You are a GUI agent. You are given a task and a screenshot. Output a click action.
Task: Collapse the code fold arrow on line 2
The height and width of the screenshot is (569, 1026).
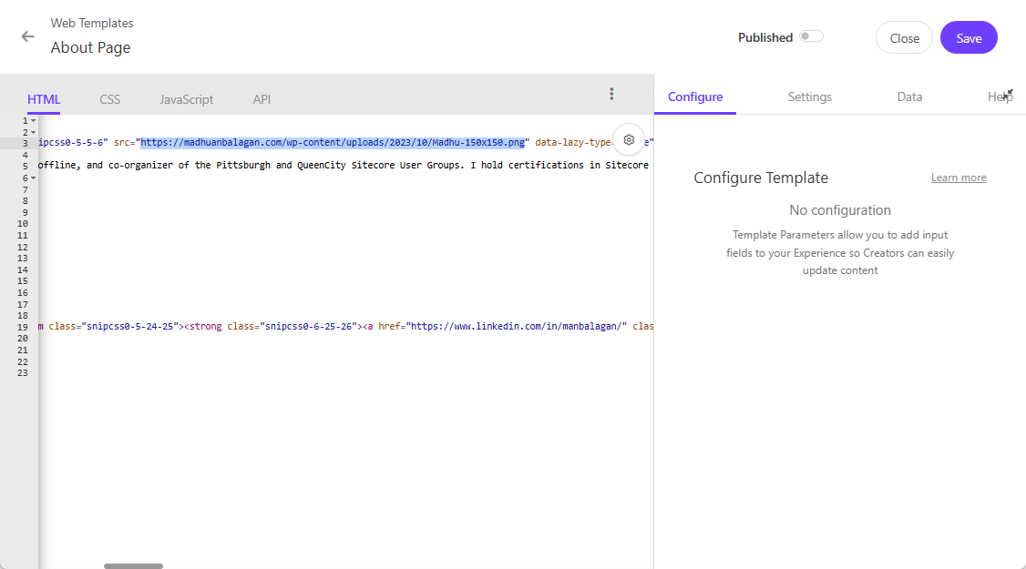pyautogui.click(x=34, y=132)
